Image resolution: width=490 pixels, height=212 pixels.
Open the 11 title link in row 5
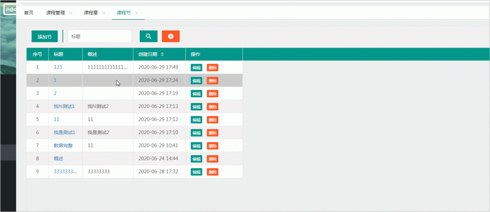[x=57, y=119]
